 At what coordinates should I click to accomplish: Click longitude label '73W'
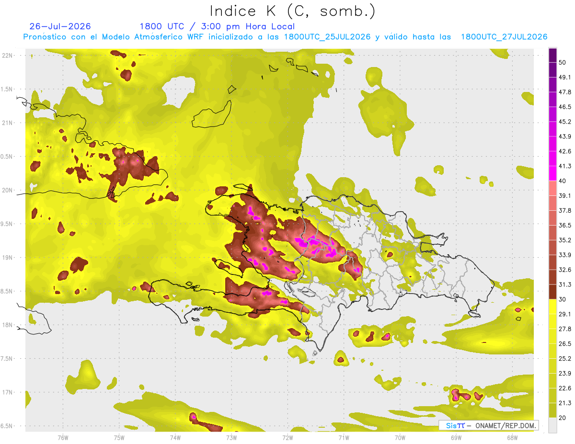pos(231,437)
